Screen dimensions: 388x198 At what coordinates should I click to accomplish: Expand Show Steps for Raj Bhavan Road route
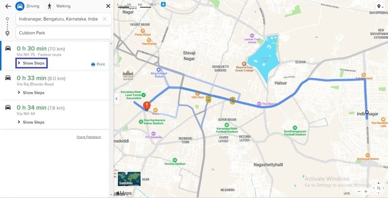31,93
